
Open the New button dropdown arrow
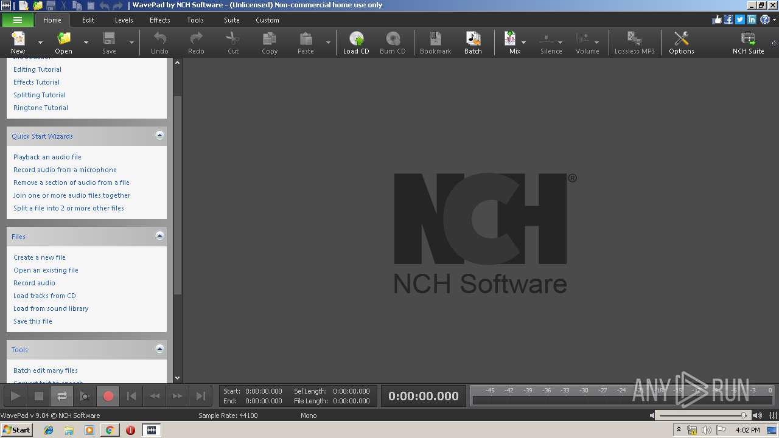(x=41, y=42)
